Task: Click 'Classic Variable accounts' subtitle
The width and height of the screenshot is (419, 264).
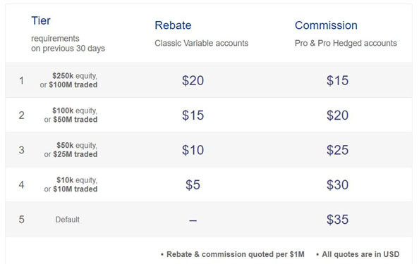Action: [202, 43]
